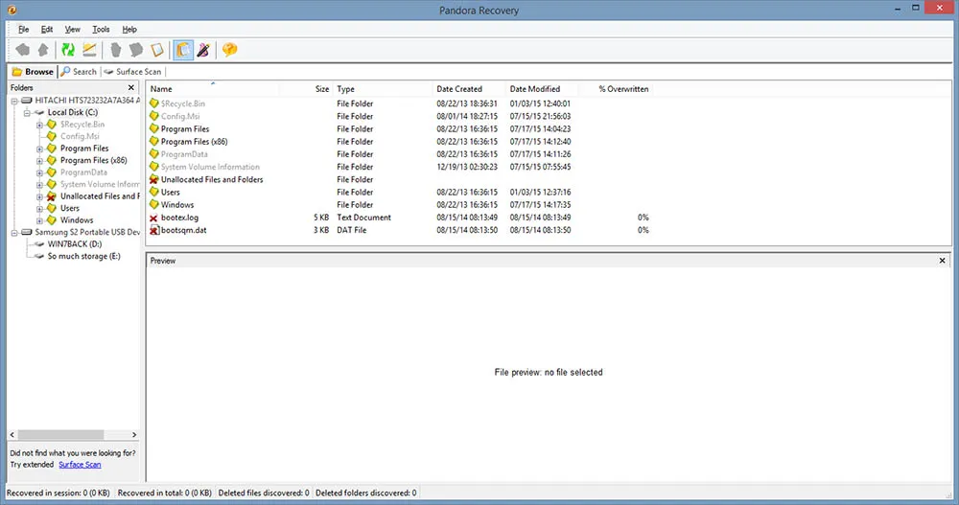Click the $Recycle.Bin folder icon in file list

pos(154,103)
